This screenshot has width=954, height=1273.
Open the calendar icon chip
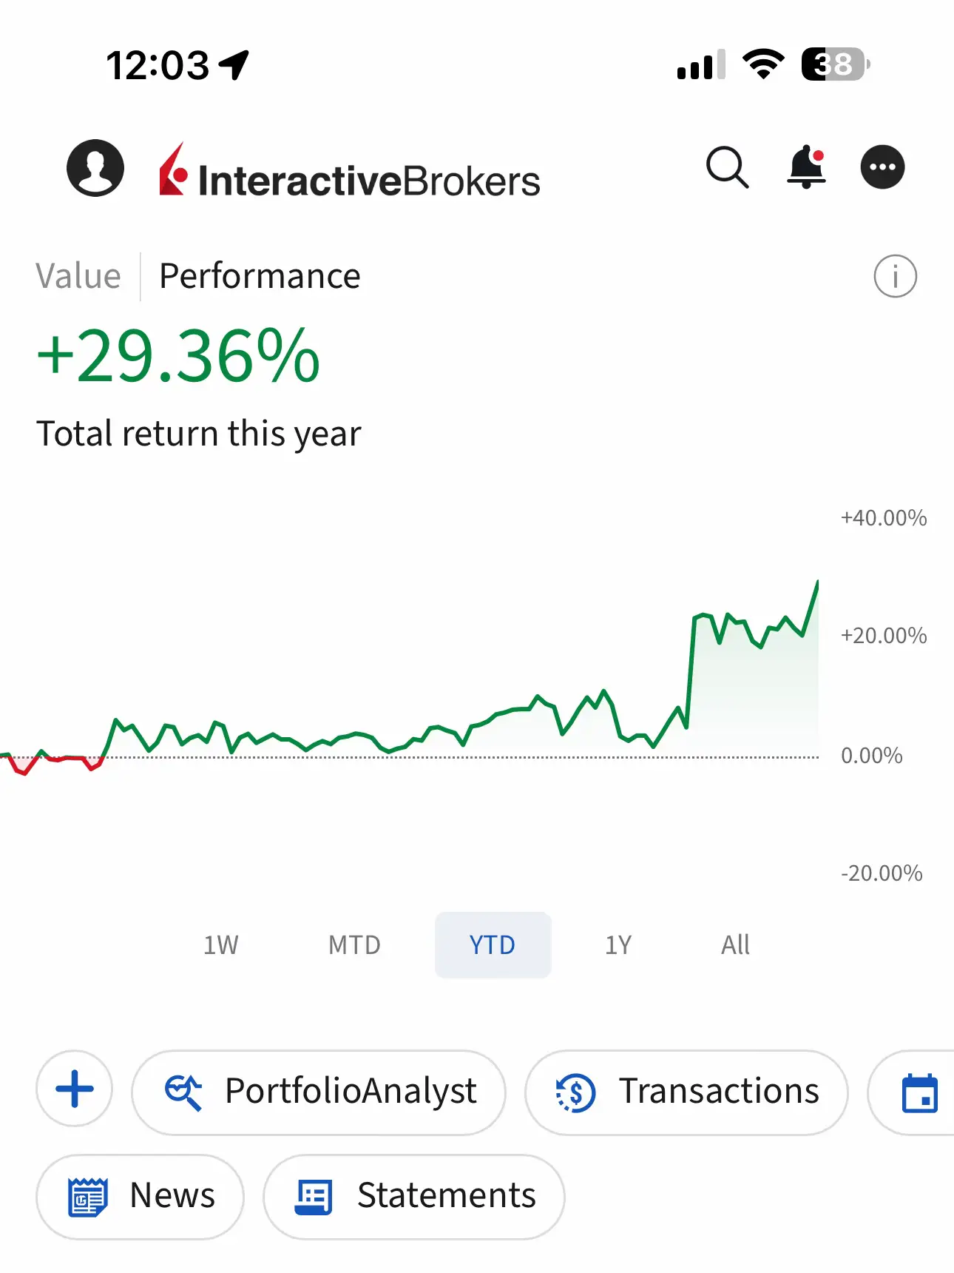919,1092
